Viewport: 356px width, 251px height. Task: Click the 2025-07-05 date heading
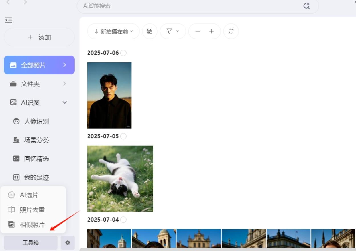[x=103, y=136]
